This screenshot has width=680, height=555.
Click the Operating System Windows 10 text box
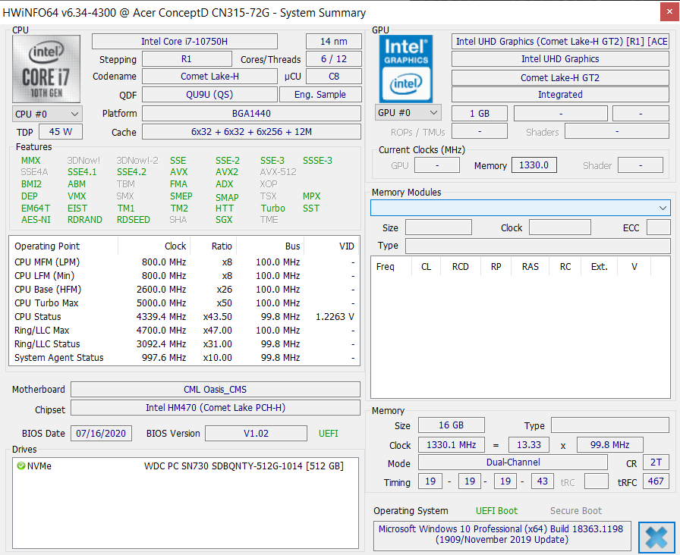coord(502,535)
